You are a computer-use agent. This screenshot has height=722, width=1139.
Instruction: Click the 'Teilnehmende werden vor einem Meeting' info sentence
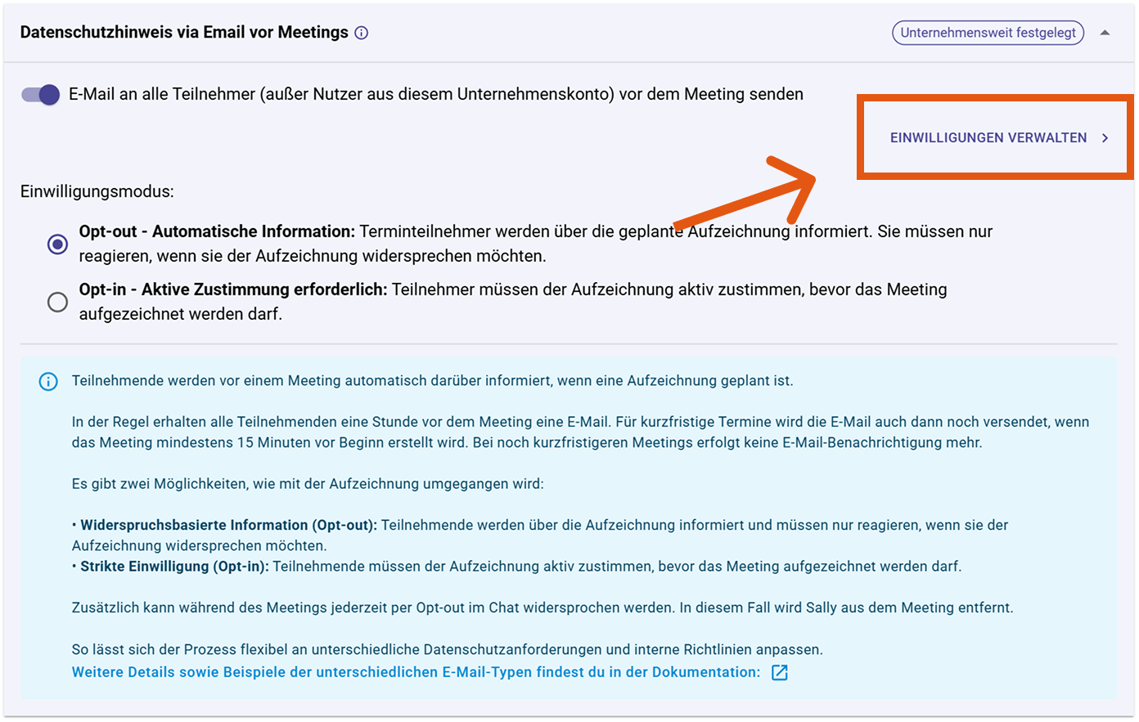pyautogui.click(x=432, y=381)
